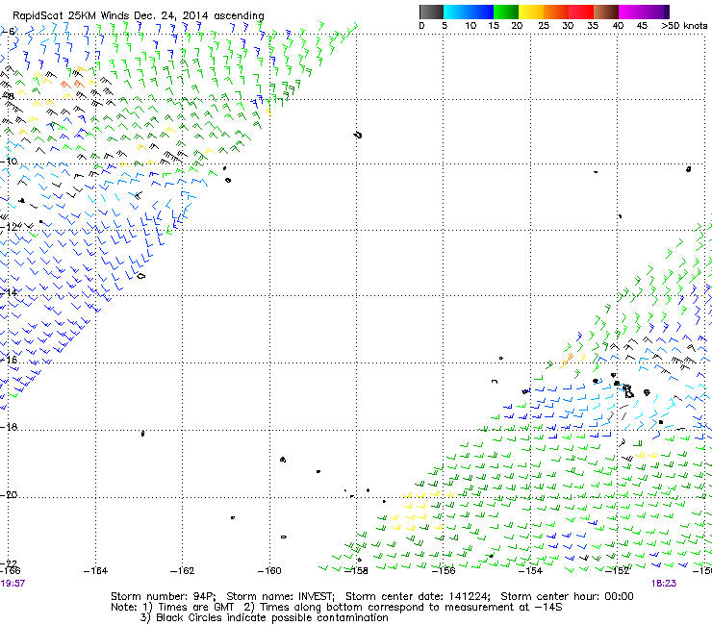Image resolution: width=712 pixels, height=625 pixels.
Task: Click the '-158' longitude label
Action: click(x=356, y=571)
